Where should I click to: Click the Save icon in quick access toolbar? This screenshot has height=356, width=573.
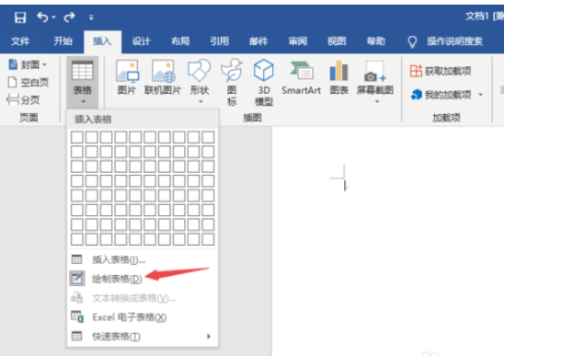tap(20, 17)
